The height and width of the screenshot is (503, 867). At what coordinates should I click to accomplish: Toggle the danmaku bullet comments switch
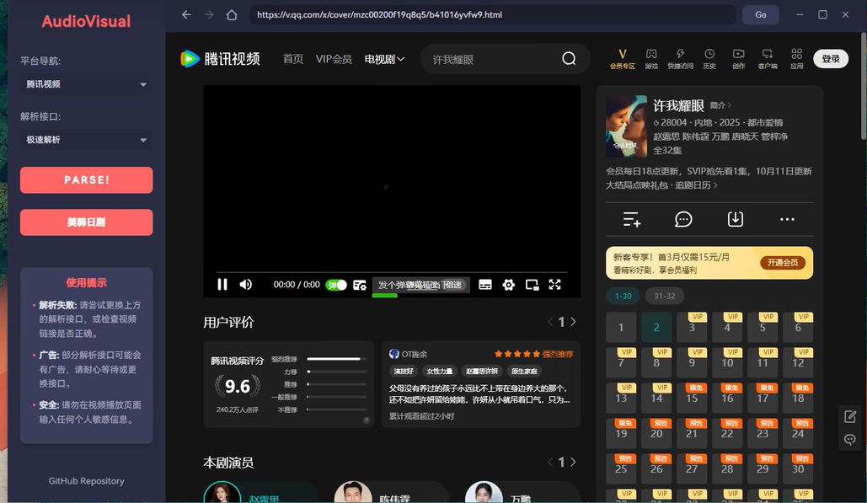pos(336,285)
